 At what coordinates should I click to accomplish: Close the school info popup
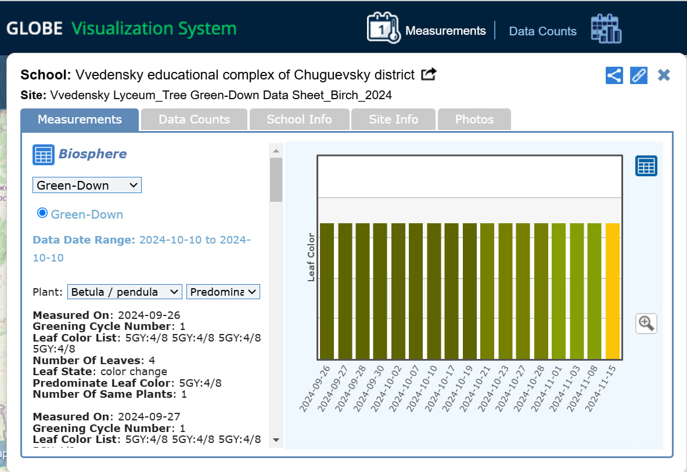pos(664,75)
